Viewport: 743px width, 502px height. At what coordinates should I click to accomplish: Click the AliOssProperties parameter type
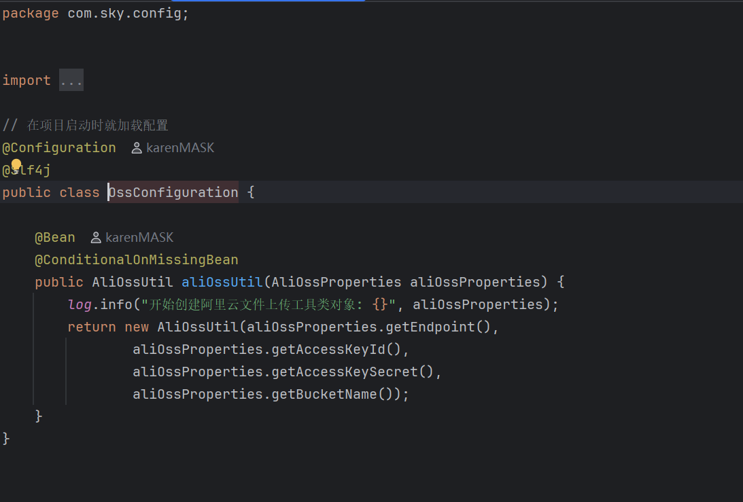pos(336,282)
